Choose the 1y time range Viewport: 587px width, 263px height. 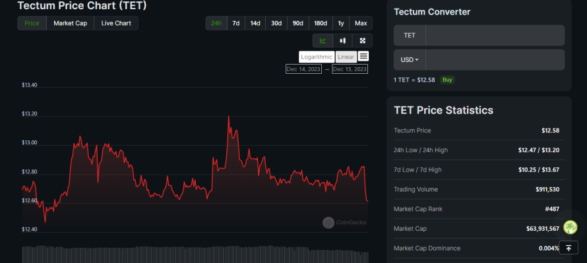[341, 23]
